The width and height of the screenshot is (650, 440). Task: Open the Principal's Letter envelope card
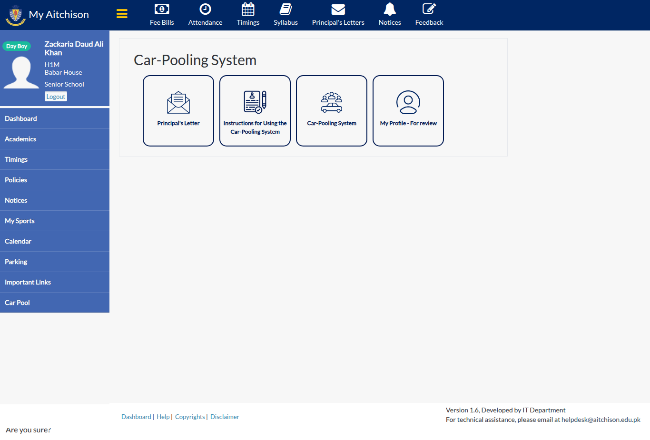click(178, 111)
